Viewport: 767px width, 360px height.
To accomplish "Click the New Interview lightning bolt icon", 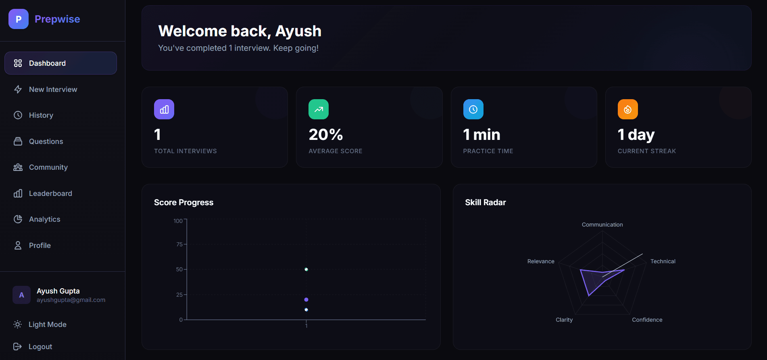I will [x=18, y=89].
